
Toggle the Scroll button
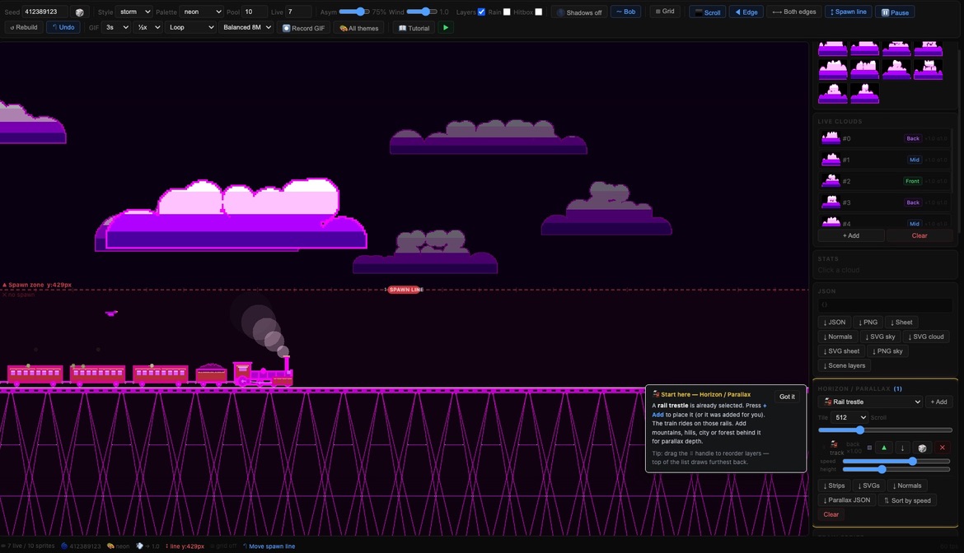(x=708, y=12)
